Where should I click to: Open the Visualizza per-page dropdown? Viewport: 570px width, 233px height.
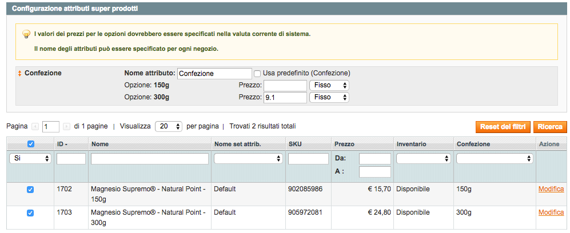pyautogui.click(x=168, y=126)
